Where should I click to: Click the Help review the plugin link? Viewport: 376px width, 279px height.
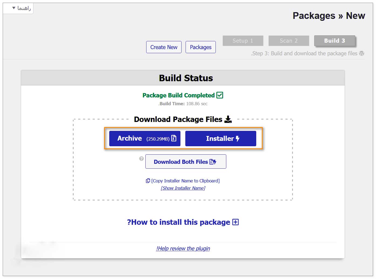[183, 249]
